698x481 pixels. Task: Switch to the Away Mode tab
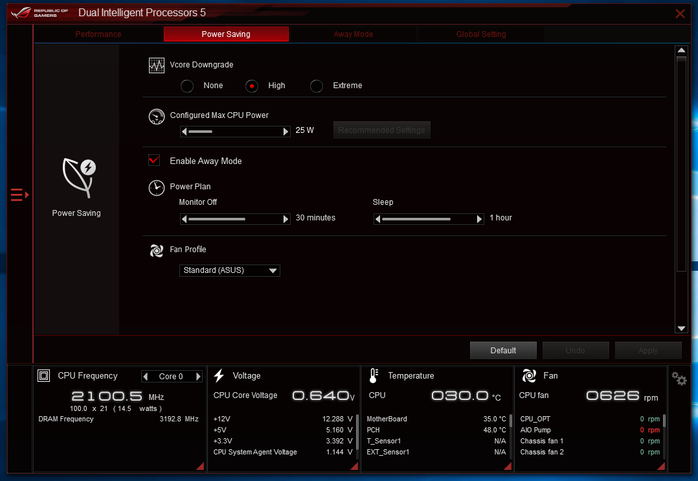tap(354, 34)
